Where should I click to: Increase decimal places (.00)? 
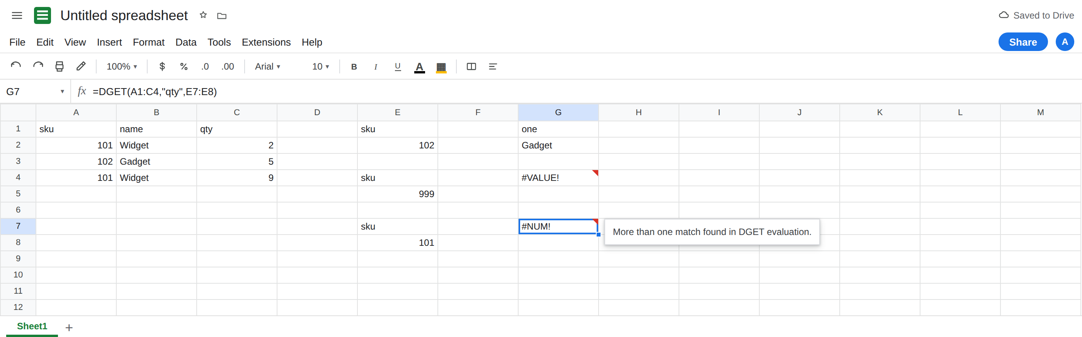point(228,66)
